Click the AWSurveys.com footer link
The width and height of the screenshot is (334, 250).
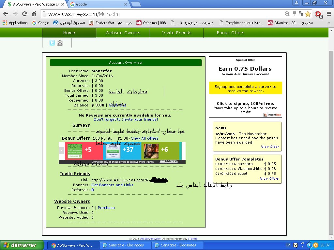pyautogui.click(x=151, y=239)
